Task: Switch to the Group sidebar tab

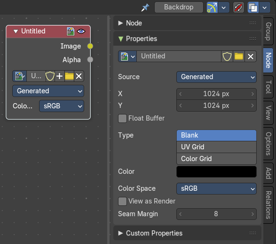Action: (268, 32)
